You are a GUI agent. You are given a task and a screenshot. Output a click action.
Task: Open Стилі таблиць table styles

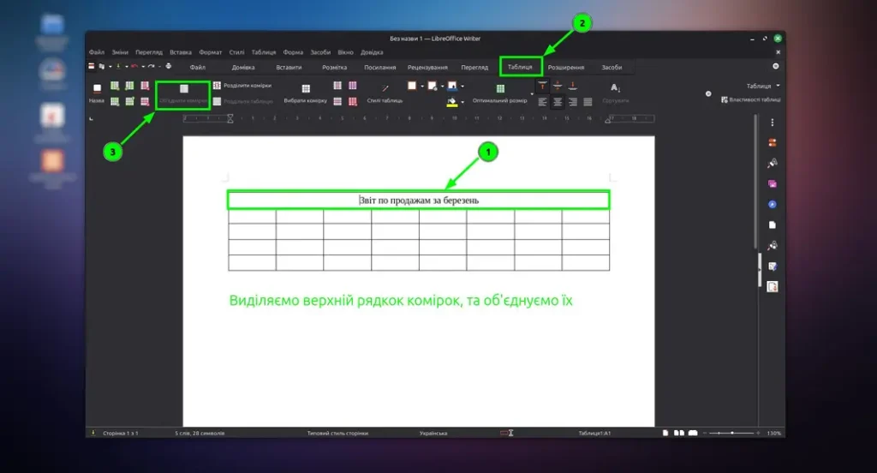[x=385, y=93]
